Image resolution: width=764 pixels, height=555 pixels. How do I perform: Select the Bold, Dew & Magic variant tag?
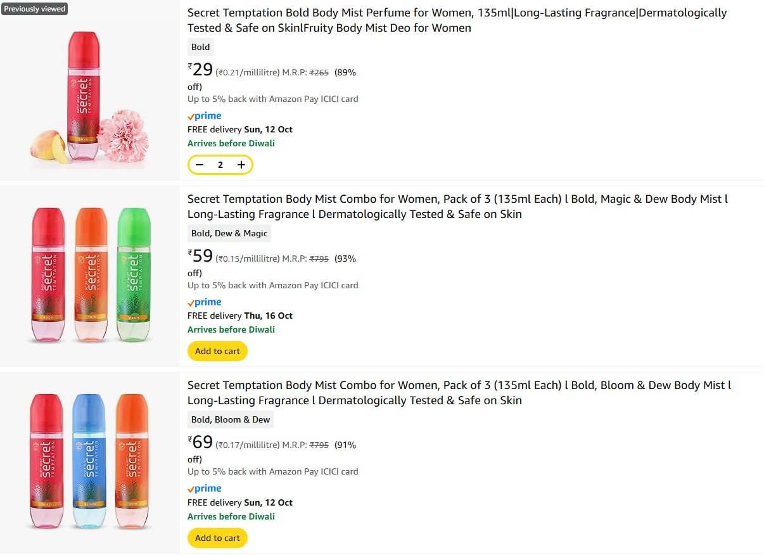pos(229,233)
